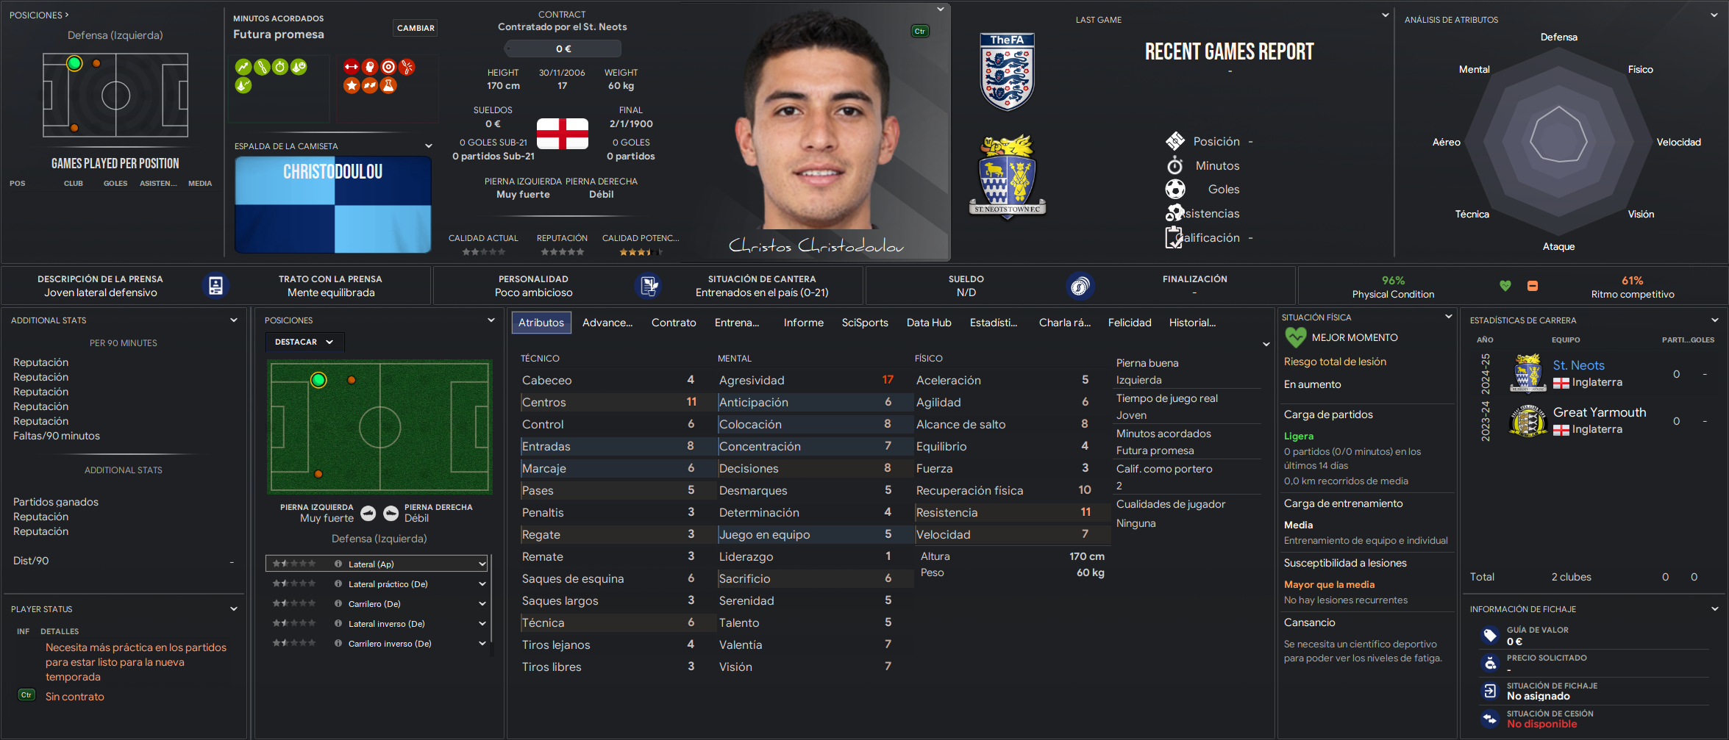Click the orange flask trait icon
This screenshot has height=740, width=1729.
[388, 85]
